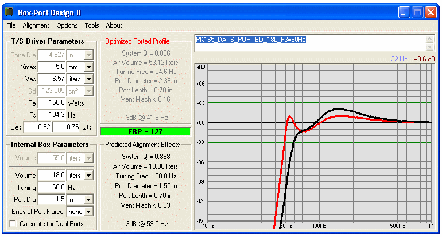Open the Ends of Port Flared dropdown
Image resolution: width=442 pixels, height=237 pixels.
(x=88, y=211)
